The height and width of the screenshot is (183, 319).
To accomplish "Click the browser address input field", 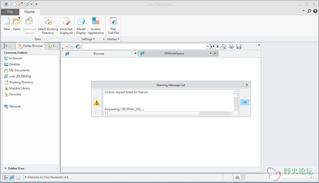I will [144, 46].
